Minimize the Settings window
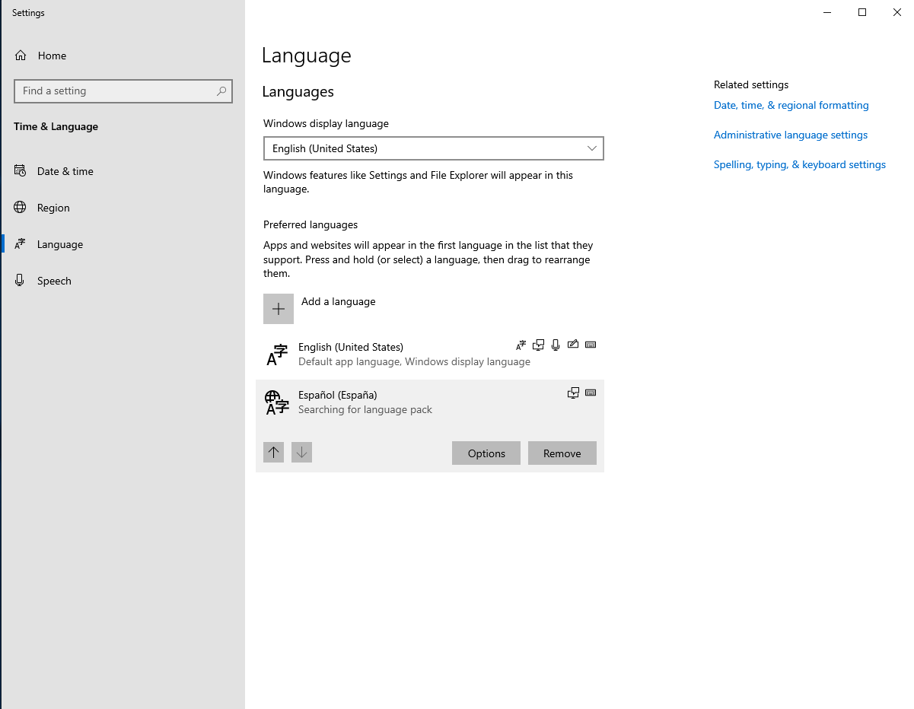 pos(827,12)
